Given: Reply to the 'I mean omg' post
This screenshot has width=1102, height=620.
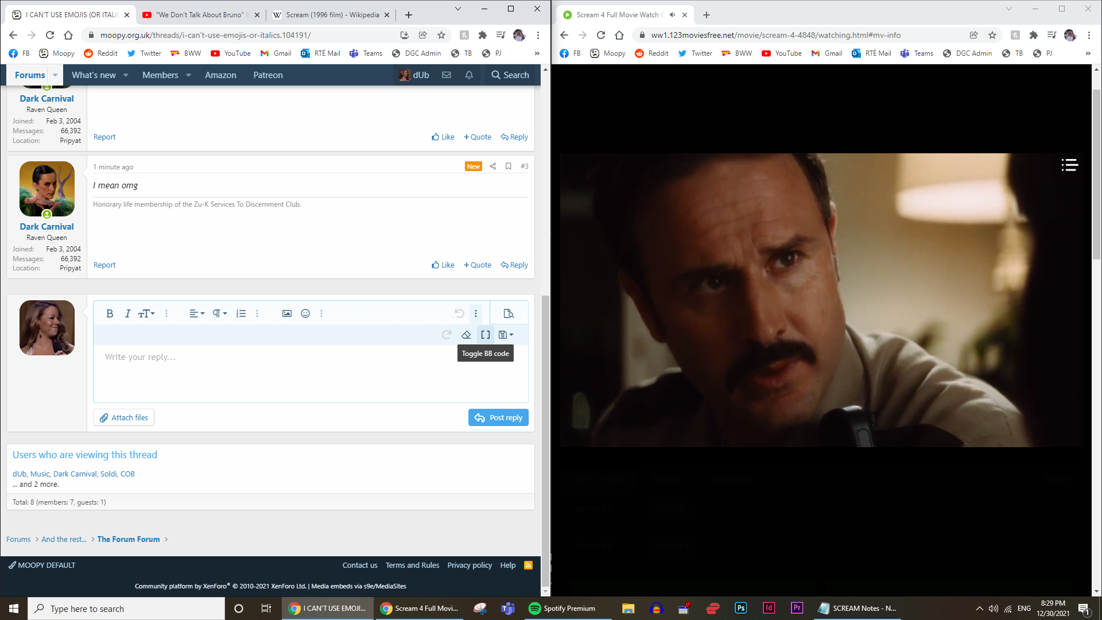Looking at the screenshot, I should click(x=514, y=265).
